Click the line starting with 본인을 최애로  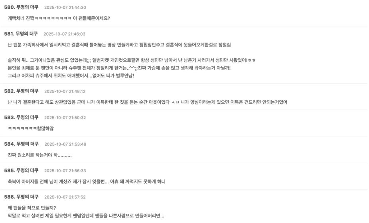click(x=119, y=68)
